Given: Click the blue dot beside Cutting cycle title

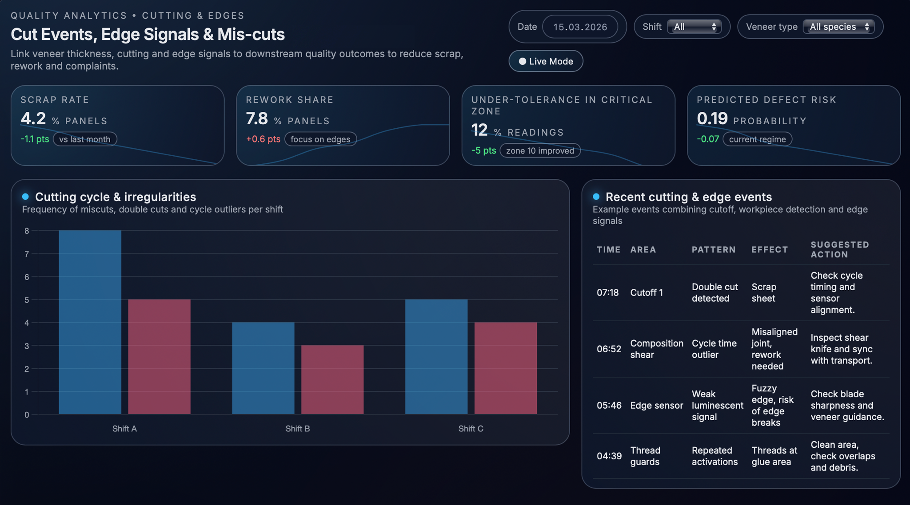Looking at the screenshot, I should click(25, 197).
